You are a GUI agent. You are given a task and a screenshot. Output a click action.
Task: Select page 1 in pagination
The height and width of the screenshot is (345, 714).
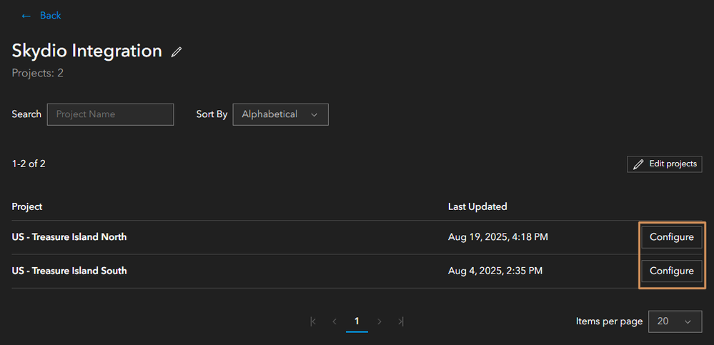(x=357, y=321)
